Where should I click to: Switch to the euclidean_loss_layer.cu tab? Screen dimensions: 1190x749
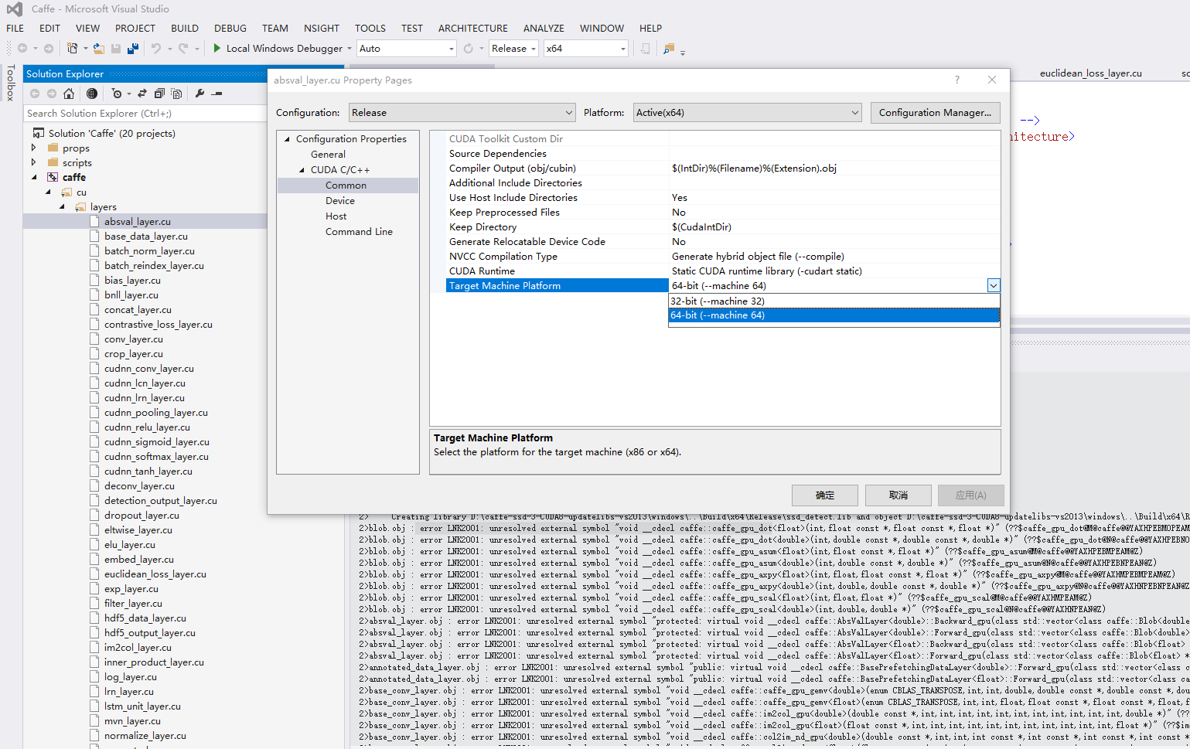tap(1091, 73)
